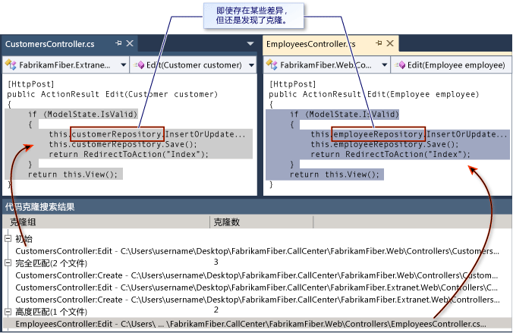The width and height of the screenshot is (513, 333).
Task: Collapse the 完全匹配(2 个文件) group
Action: coord(8,262)
